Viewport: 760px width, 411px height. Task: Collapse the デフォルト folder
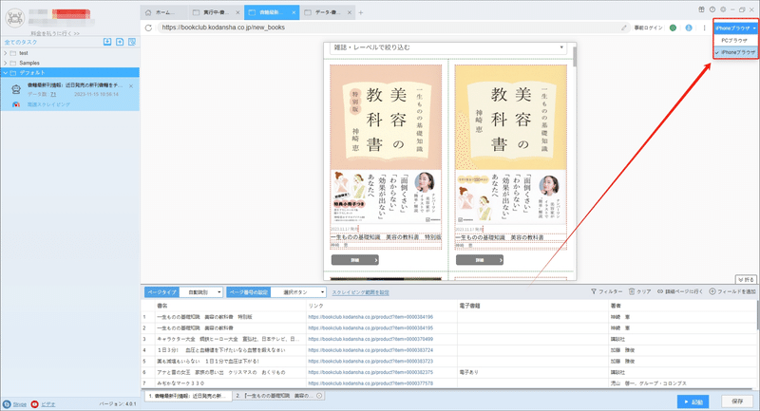(6, 73)
